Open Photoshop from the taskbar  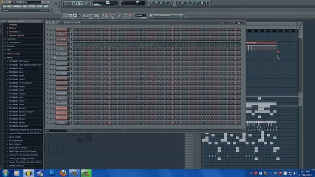[52, 173]
